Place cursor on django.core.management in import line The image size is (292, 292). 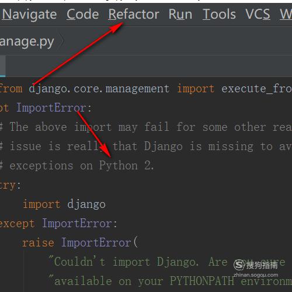99,89
